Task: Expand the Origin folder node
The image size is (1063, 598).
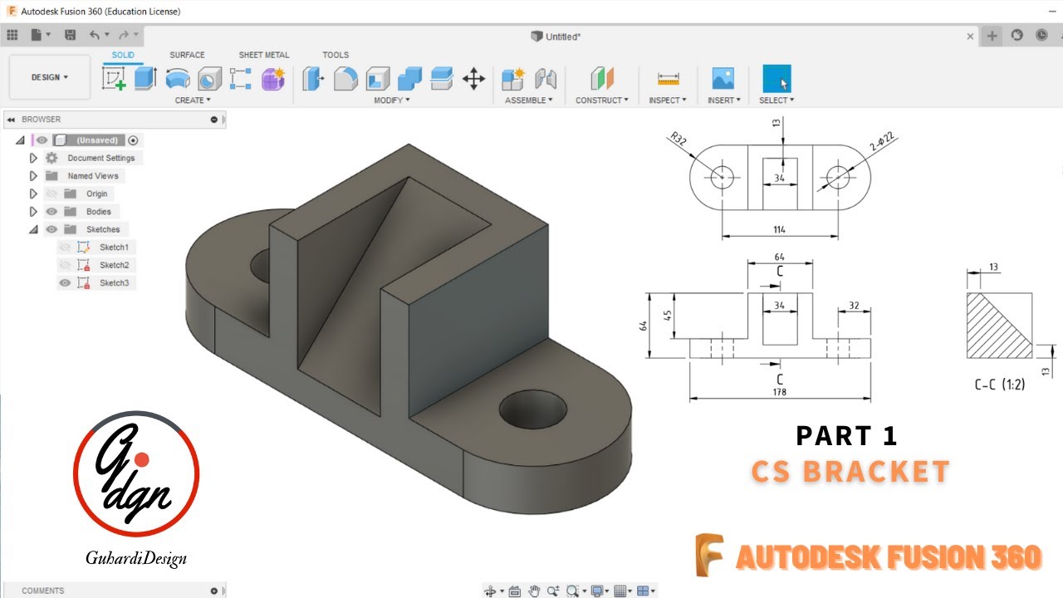Action: tap(33, 194)
